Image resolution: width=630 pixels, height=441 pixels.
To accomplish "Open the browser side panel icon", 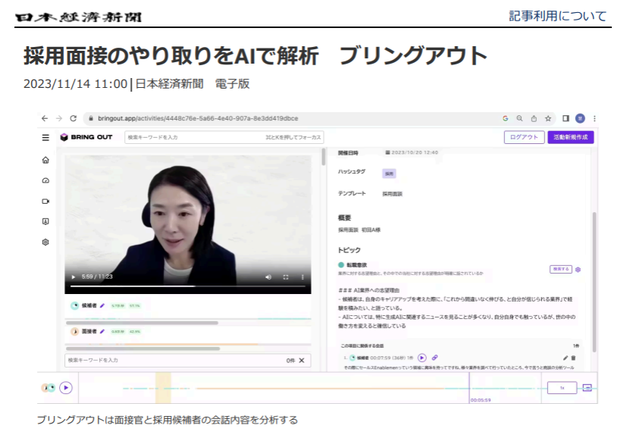I will click(566, 118).
